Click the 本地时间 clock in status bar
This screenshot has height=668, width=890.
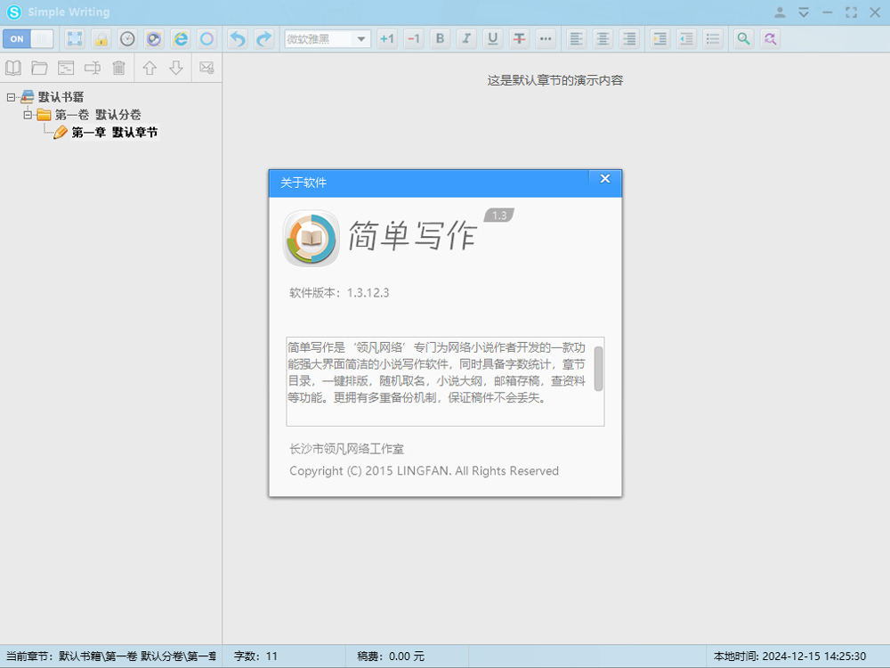(789, 656)
